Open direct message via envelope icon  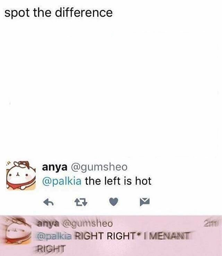coord(145,201)
